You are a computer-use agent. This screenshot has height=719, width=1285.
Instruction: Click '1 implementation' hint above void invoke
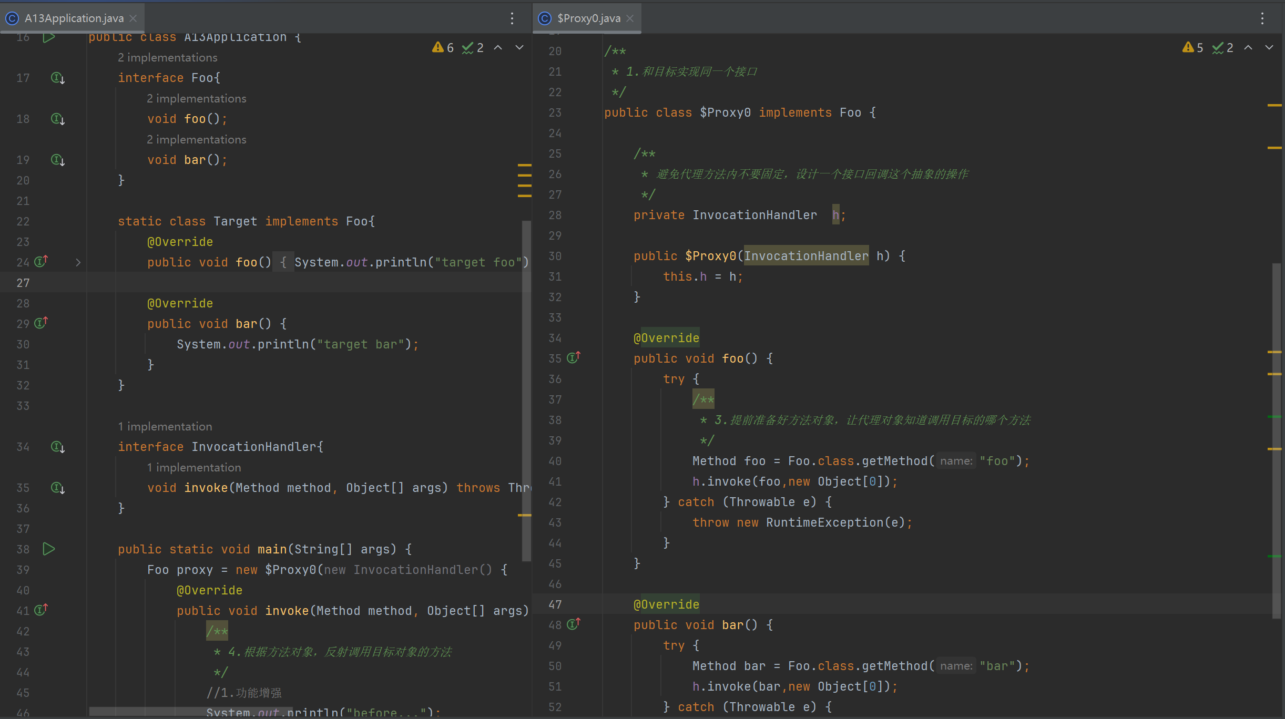[x=193, y=467]
